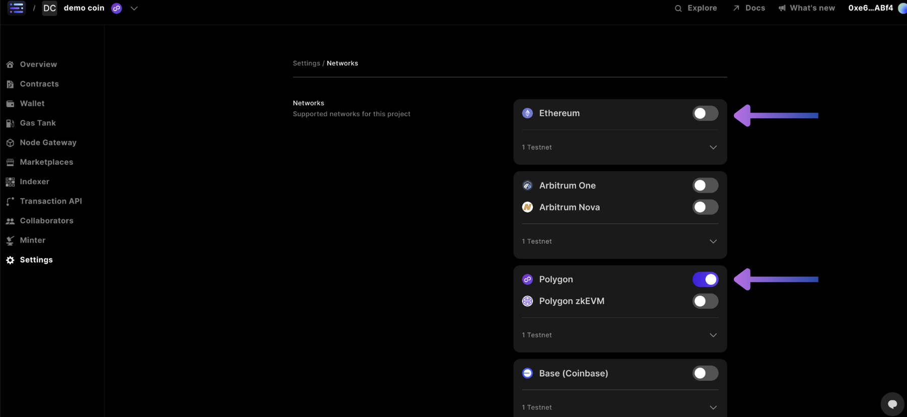Click the Indexer grid icon
907x417 pixels.
tap(10, 182)
